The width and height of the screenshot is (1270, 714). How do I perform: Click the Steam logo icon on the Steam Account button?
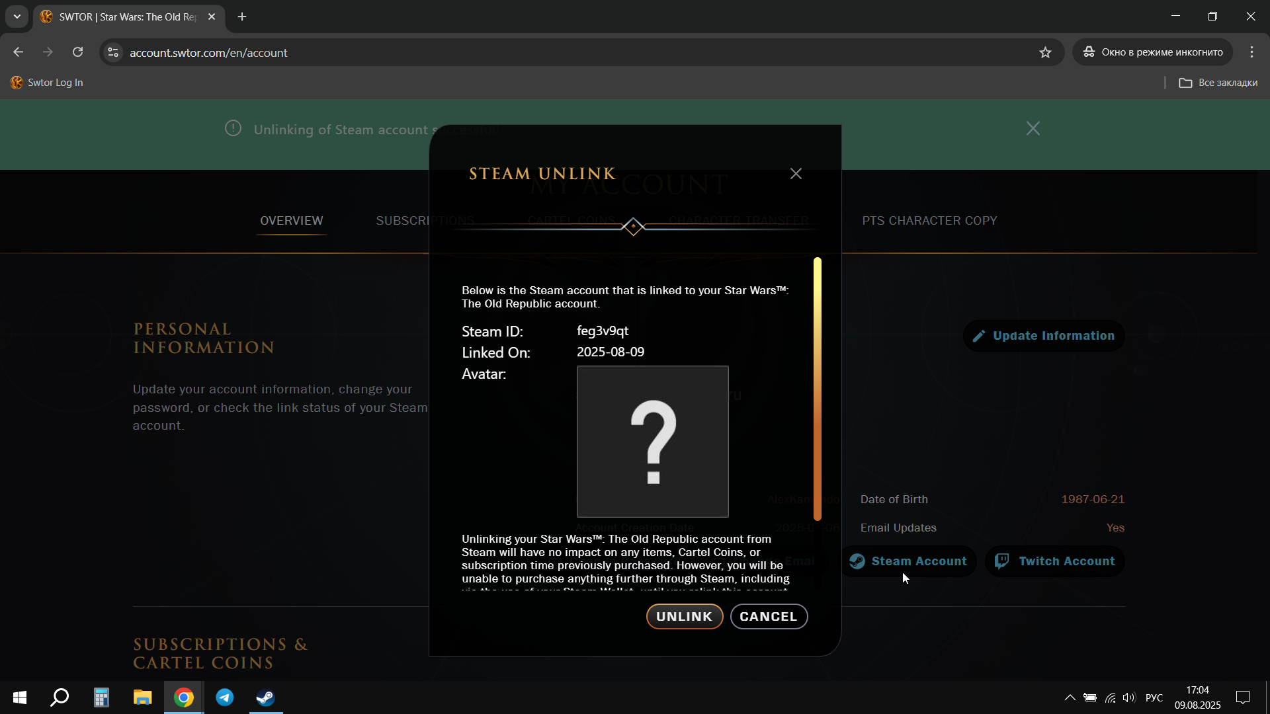(857, 561)
